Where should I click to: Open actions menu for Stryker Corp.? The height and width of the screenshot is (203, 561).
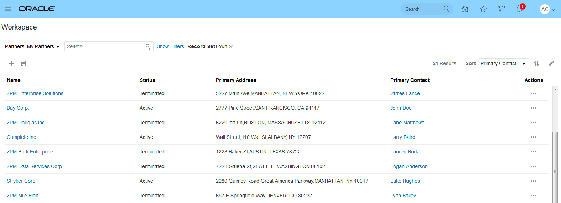534,181
